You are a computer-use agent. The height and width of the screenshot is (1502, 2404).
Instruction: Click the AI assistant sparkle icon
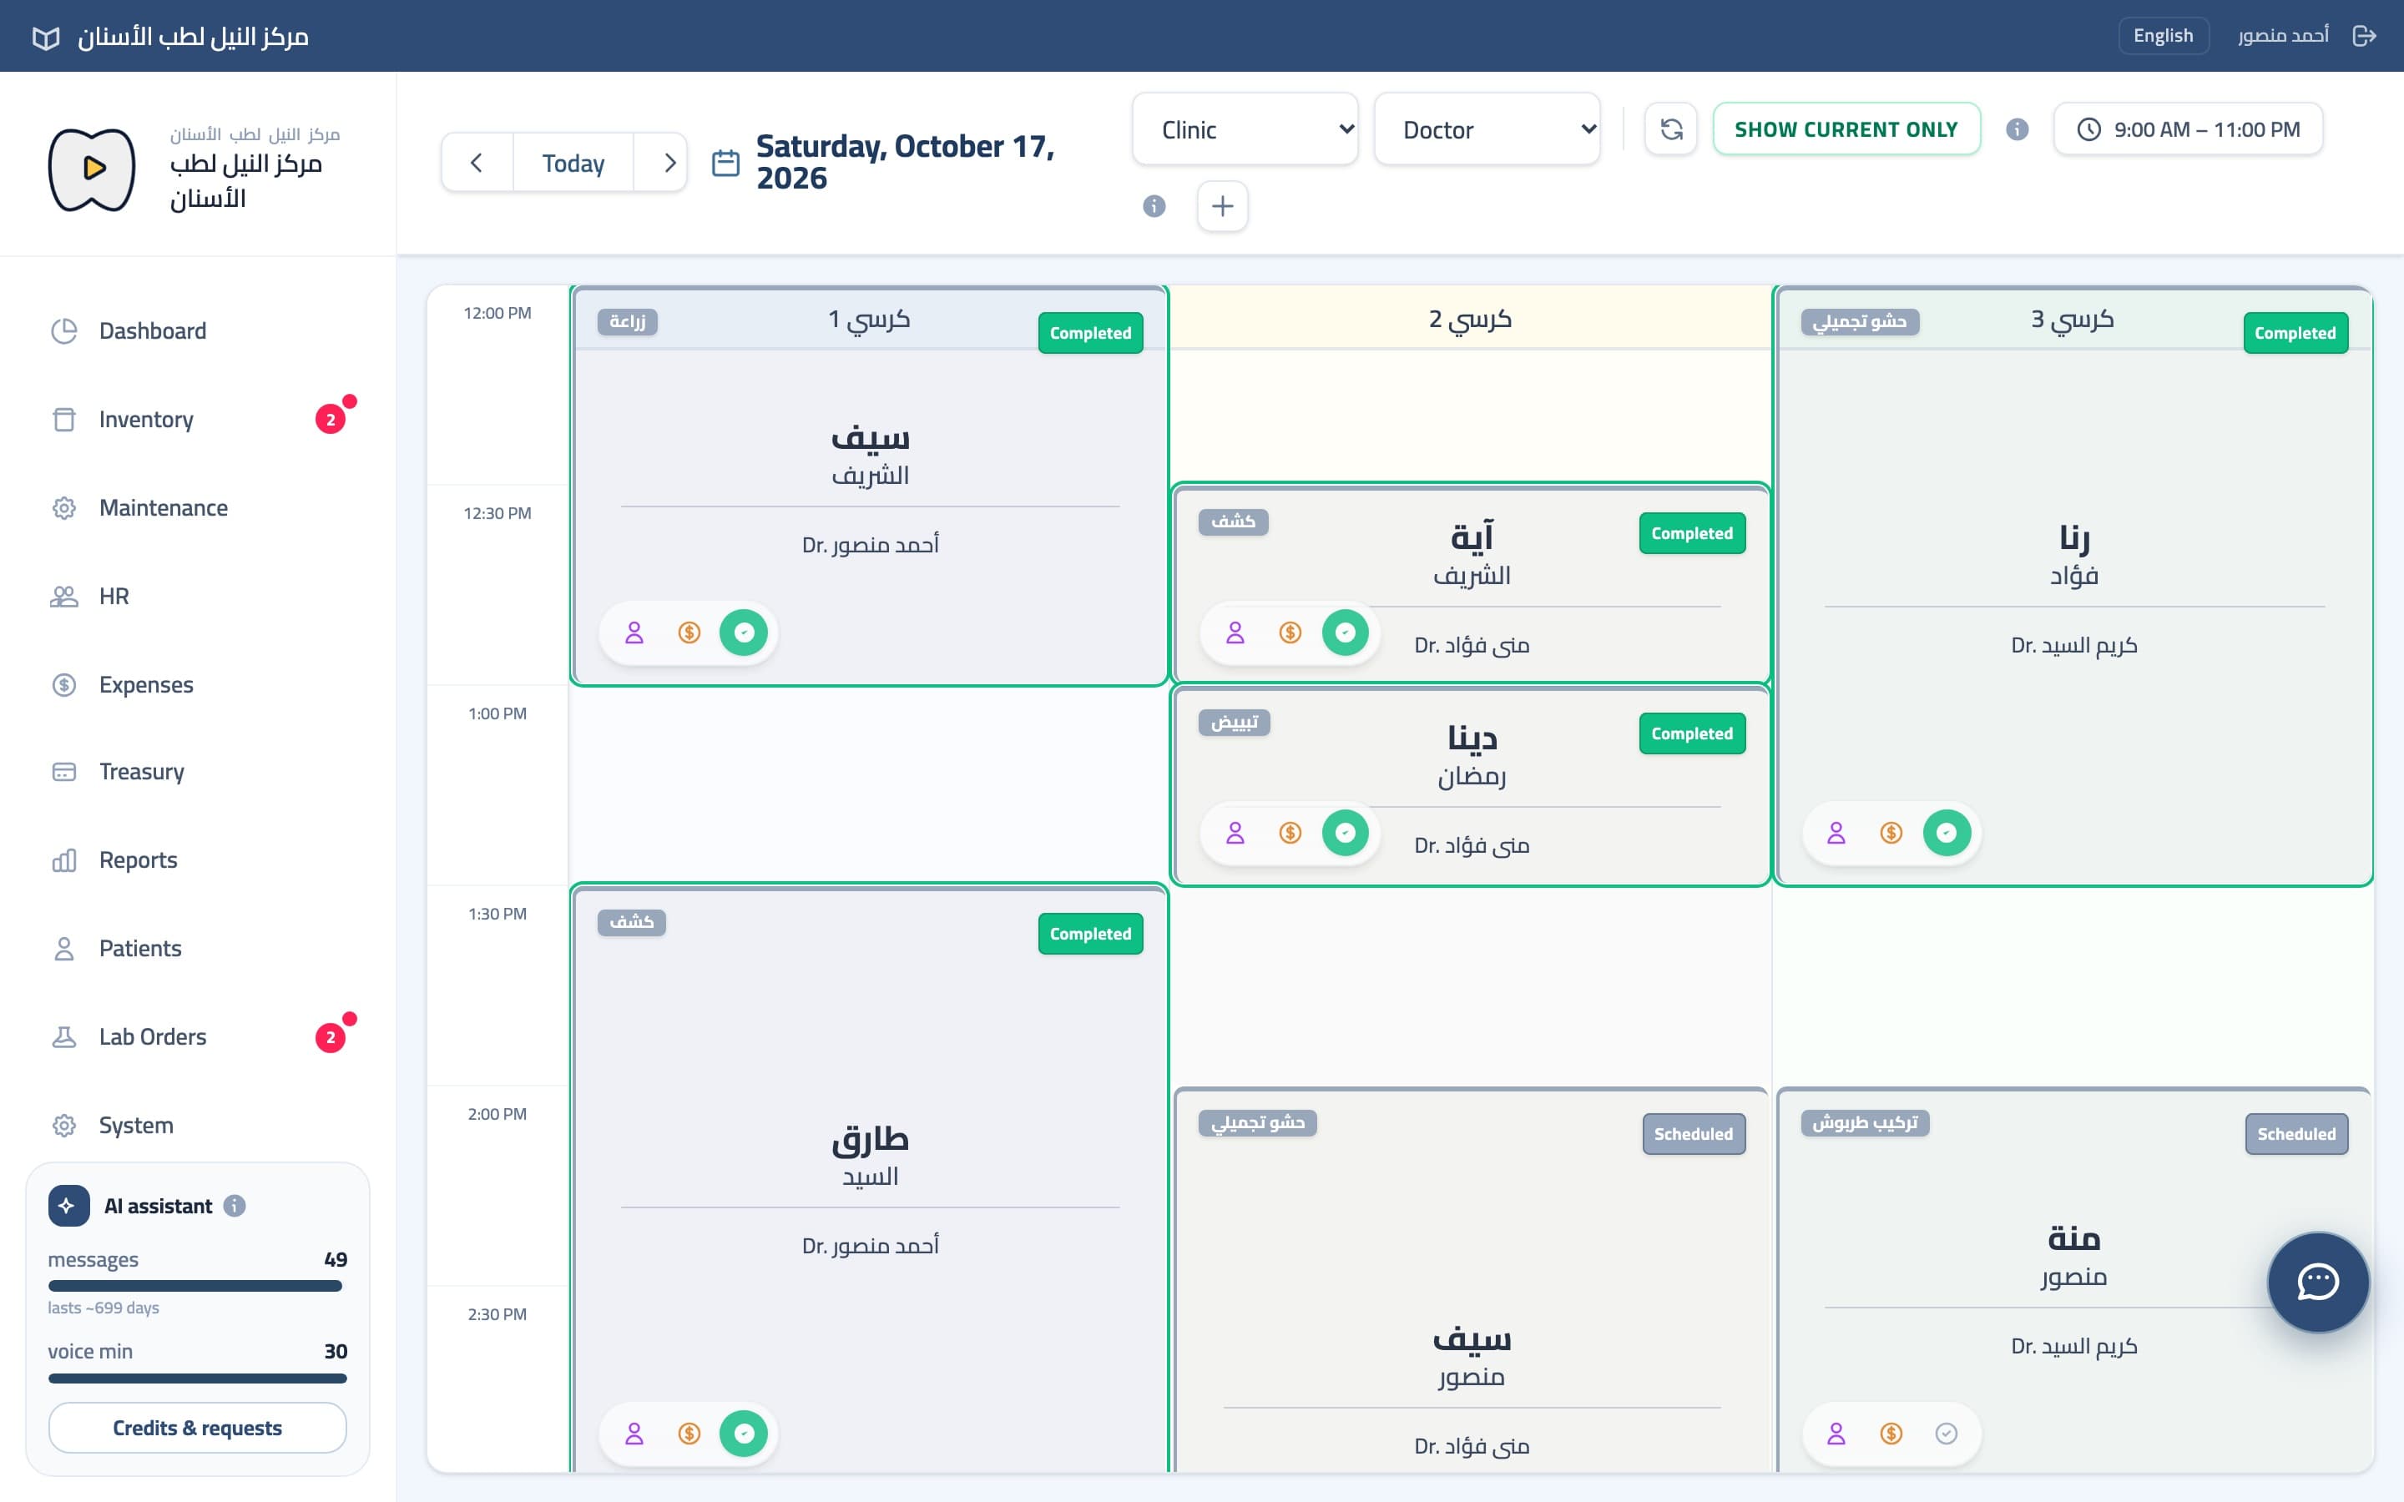(68, 1206)
